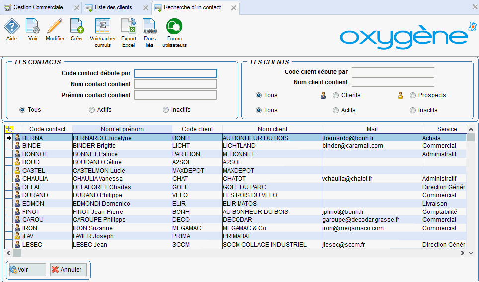Select Actifs radio in Les Clients
Image resolution: width=479 pixels, height=282 pixels.
coord(336,110)
